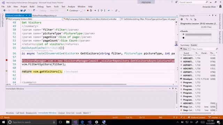Click the code editor horizontal scrollbar

coord(77,84)
